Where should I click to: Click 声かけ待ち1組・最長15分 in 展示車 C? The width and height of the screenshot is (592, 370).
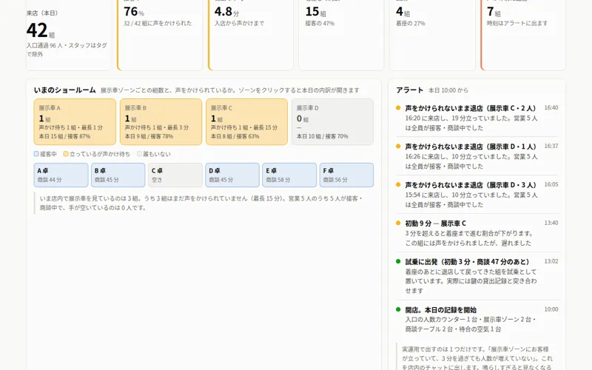point(244,127)
